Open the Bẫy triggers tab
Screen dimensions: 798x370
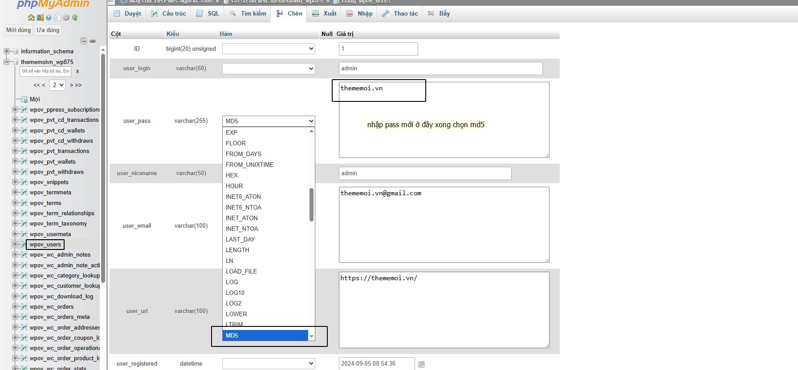coord(439,13)
